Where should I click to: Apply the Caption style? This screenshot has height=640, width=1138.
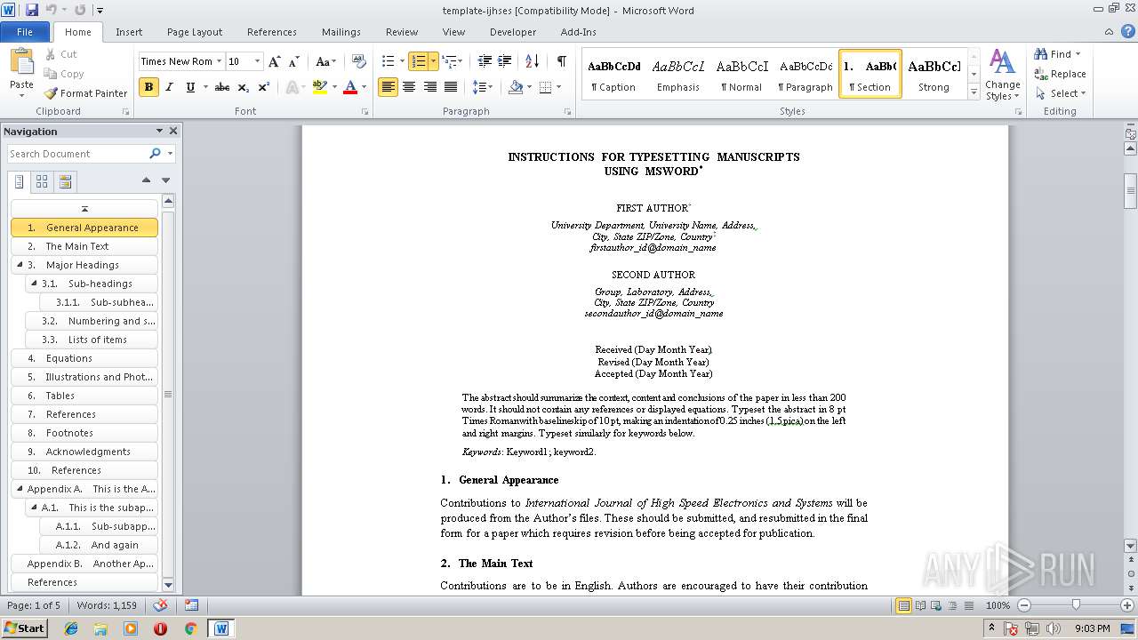pos(613,74)
